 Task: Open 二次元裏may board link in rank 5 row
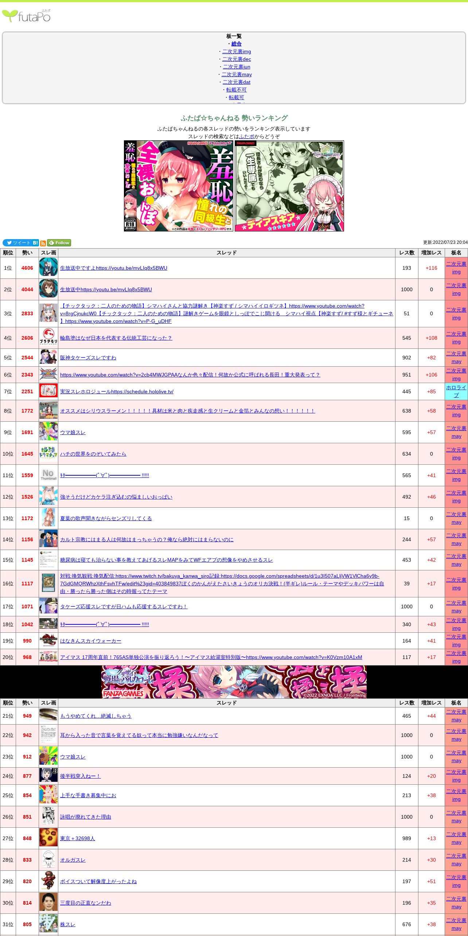[456, 358]
